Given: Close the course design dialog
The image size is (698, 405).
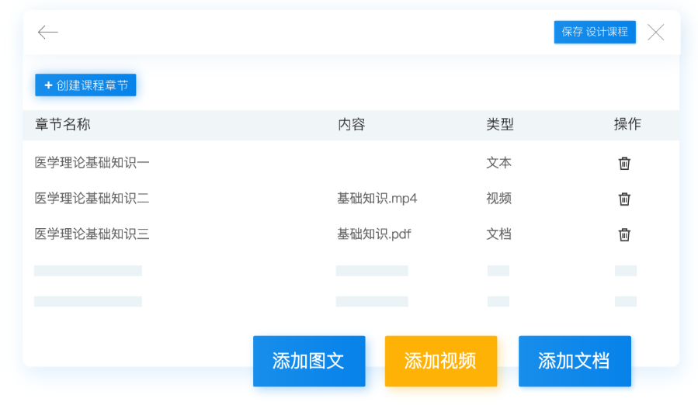Looking at the screenshot, I should point(655,32).
